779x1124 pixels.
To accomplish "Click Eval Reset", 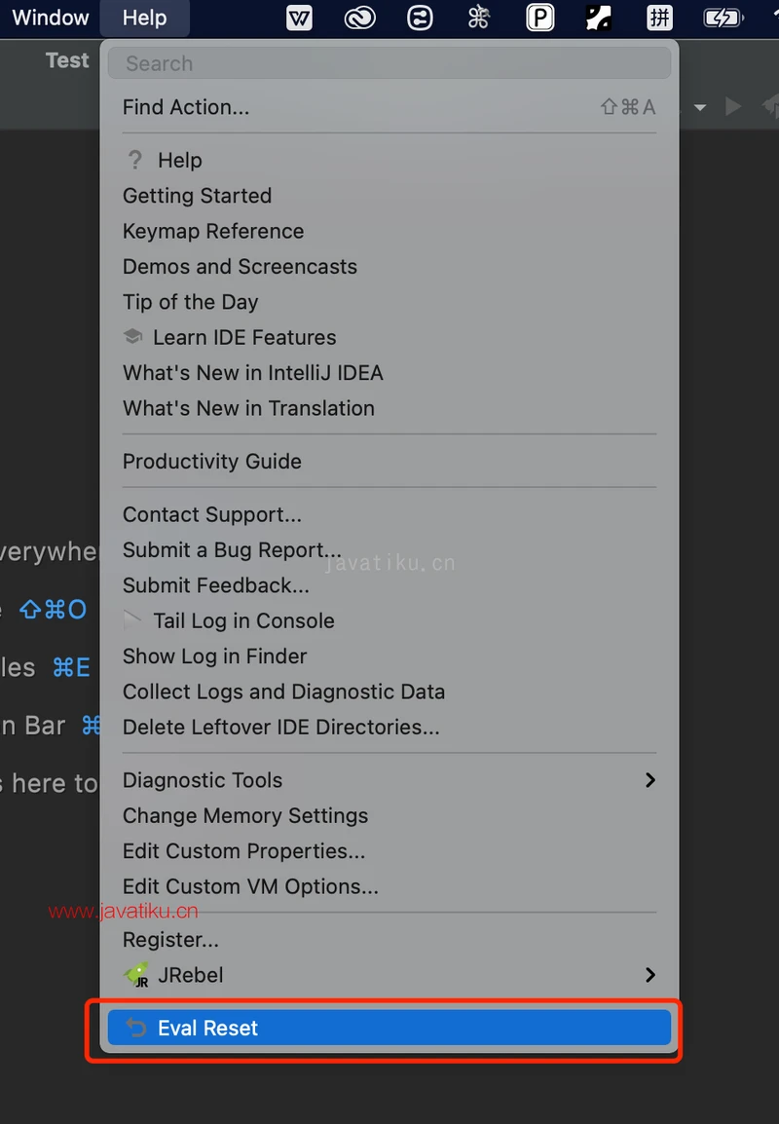I will click(x=206, y=1027).
